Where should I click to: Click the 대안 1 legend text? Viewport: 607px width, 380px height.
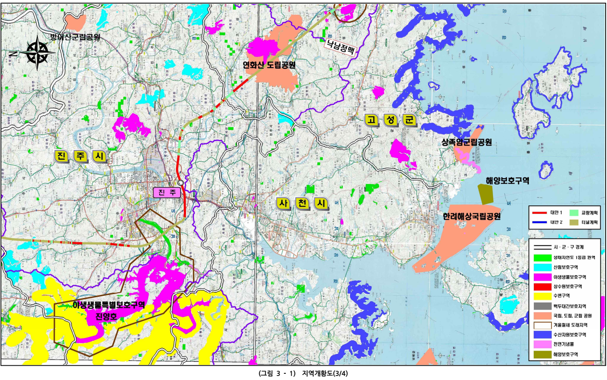[557, 213]
